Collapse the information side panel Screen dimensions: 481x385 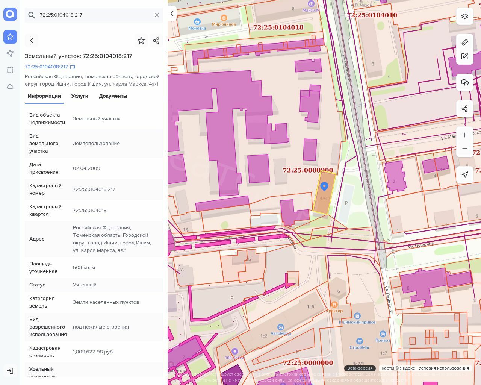pyautogui.click(x=172, y=14)
